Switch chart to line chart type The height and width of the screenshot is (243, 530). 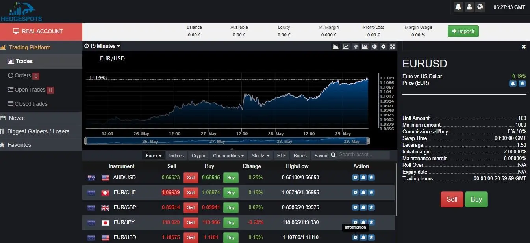[x=346, y=47]
